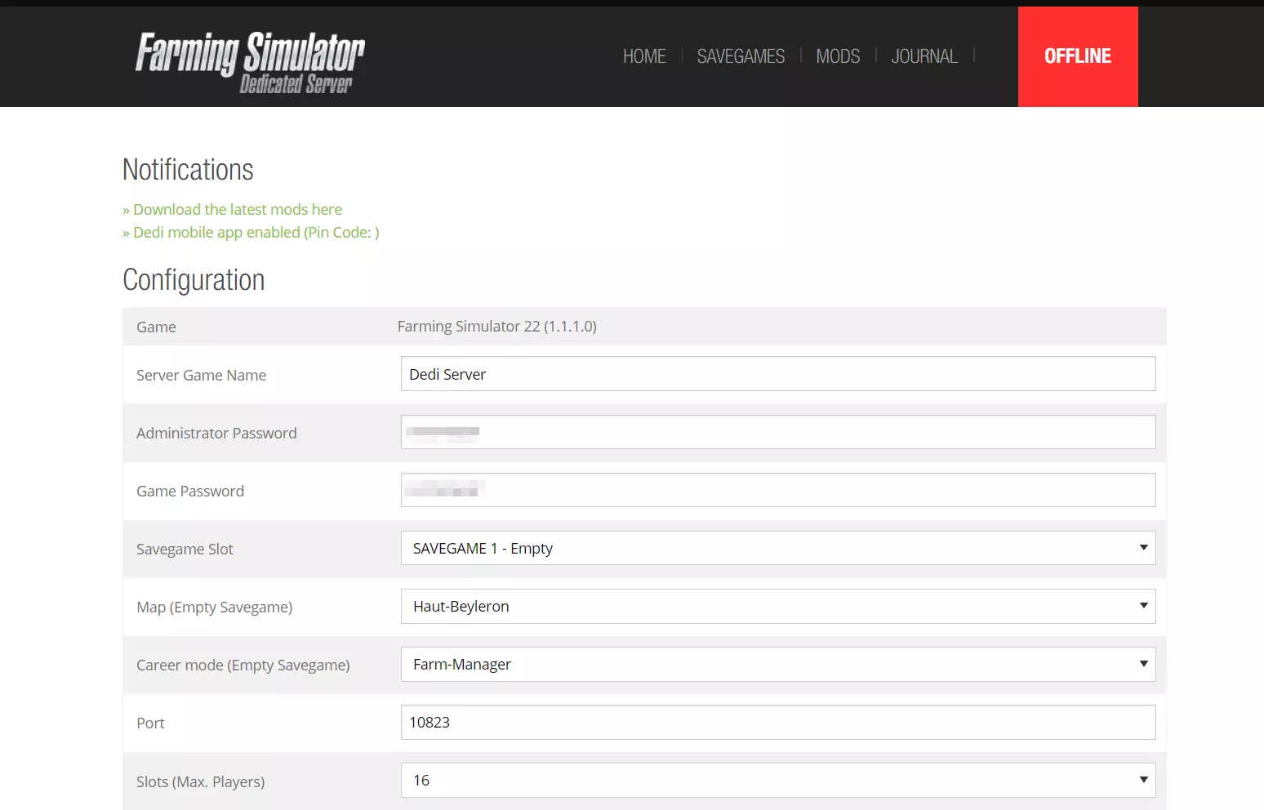Screen dimensions: 1264x810
Task: Open the HOME navigation page
Action: (644, 56)
